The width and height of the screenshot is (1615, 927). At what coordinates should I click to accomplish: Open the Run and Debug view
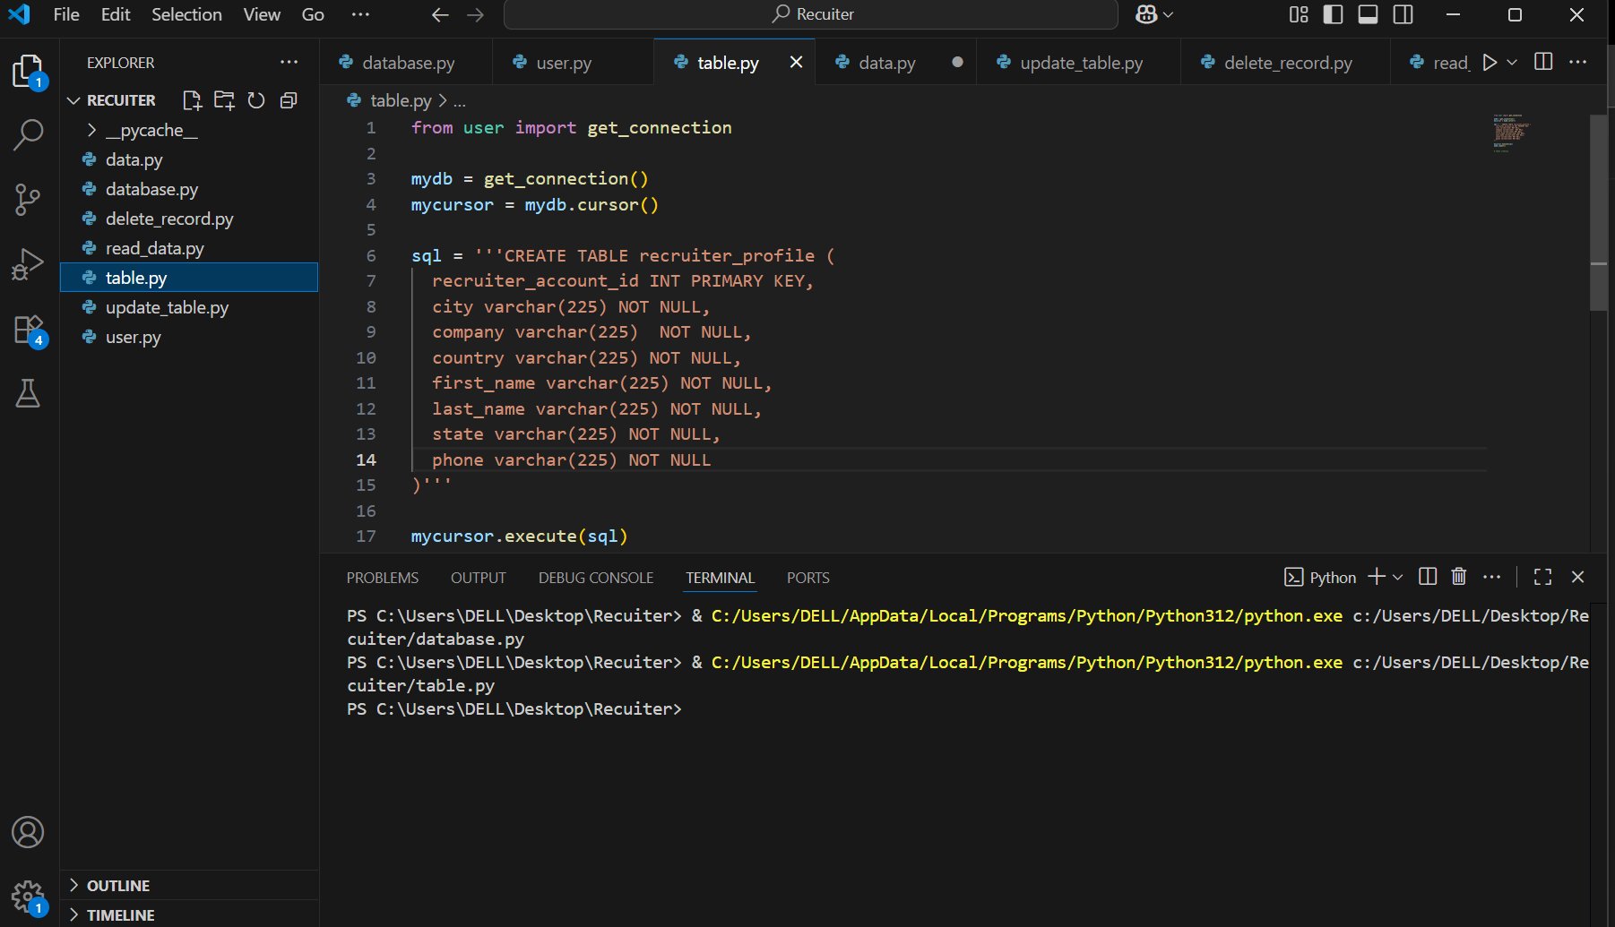[x=28, y=263]
